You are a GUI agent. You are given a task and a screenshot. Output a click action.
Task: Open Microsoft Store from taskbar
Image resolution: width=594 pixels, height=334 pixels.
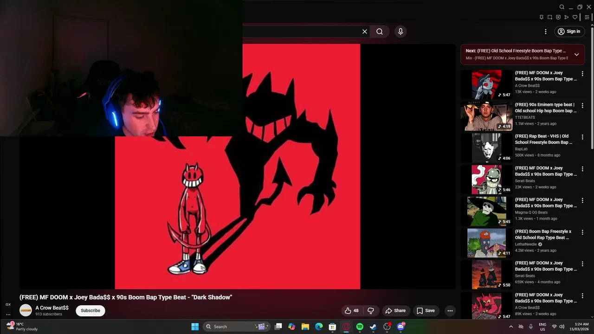332,327
